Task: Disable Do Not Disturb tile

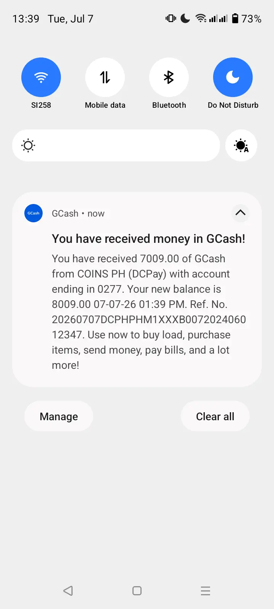Action: pyautogui.click(x=233, y=77)
